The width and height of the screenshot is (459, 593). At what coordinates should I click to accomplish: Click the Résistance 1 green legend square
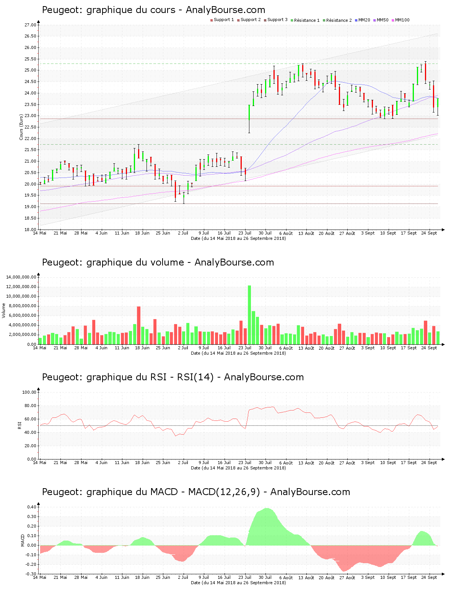[292, 20]
